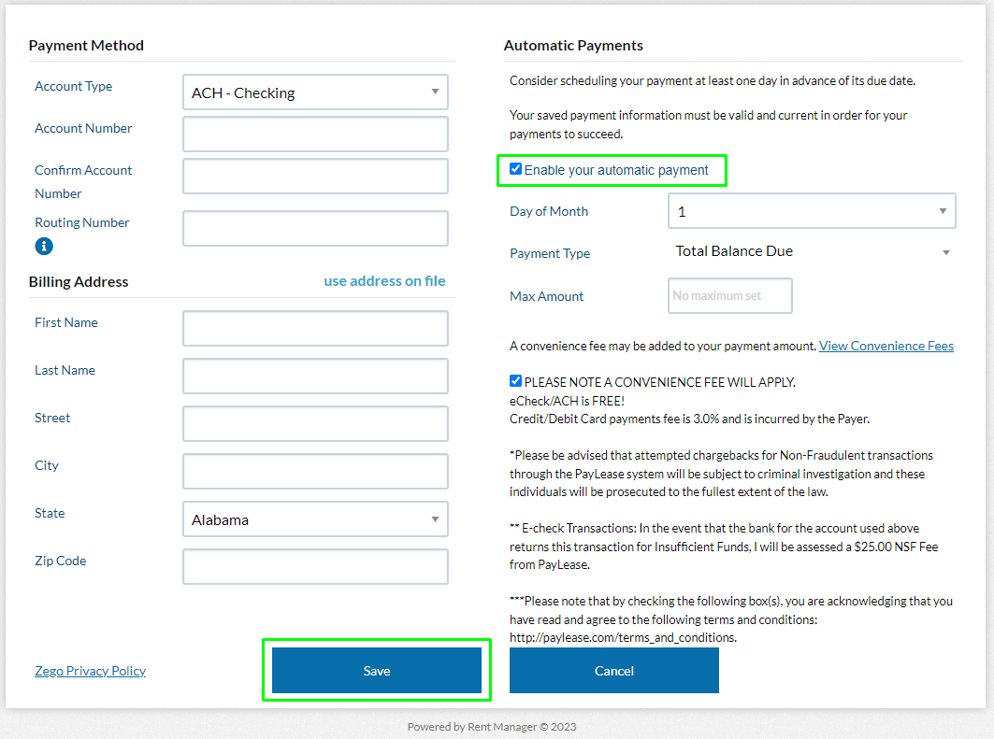The width and height of the screenshot is (994, 739).
Task: Expand the State dropdown
Action: [x=315, y=519]
